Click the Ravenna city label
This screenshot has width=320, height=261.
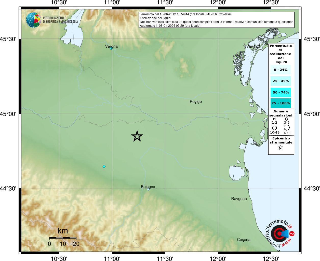[239, 199]
